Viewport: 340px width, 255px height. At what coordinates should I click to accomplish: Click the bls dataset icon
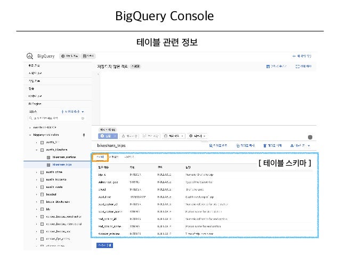(x=42, y=209)
